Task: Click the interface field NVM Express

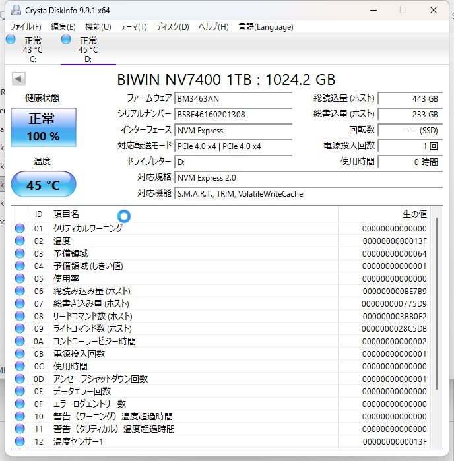Action: (234, 130)
